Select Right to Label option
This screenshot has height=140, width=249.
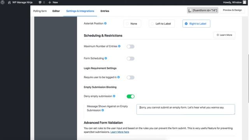[x=196, y=24]
